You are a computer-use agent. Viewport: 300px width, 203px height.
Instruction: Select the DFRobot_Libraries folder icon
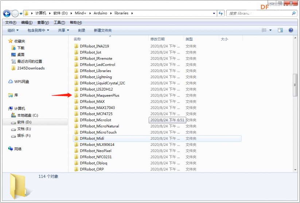click(x=76, y=71)
